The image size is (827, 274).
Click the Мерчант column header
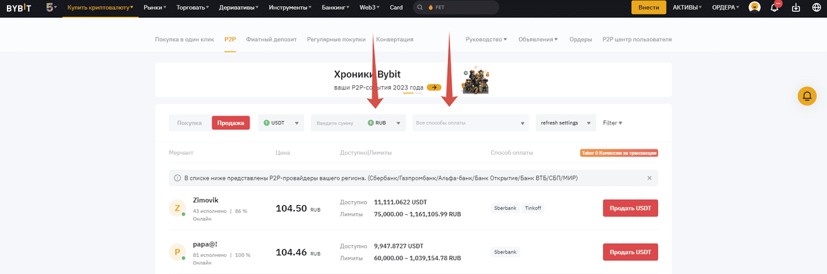point(181,153)
